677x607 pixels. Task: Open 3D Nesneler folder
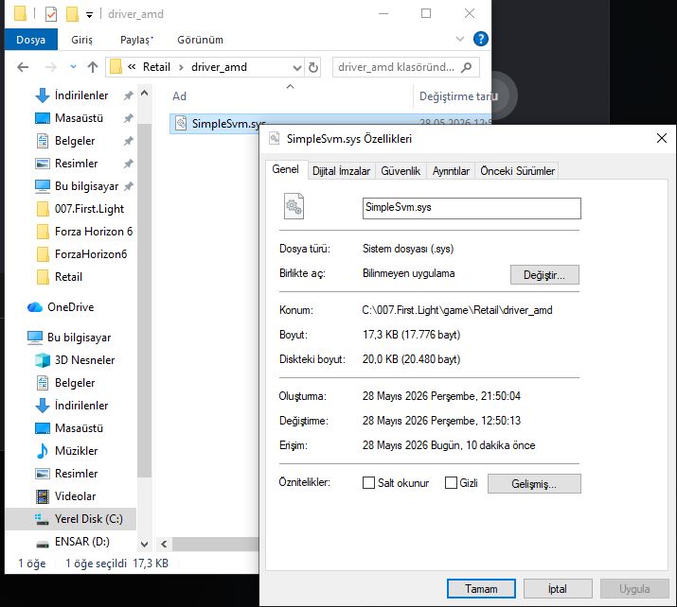click(x=84, y=360)
